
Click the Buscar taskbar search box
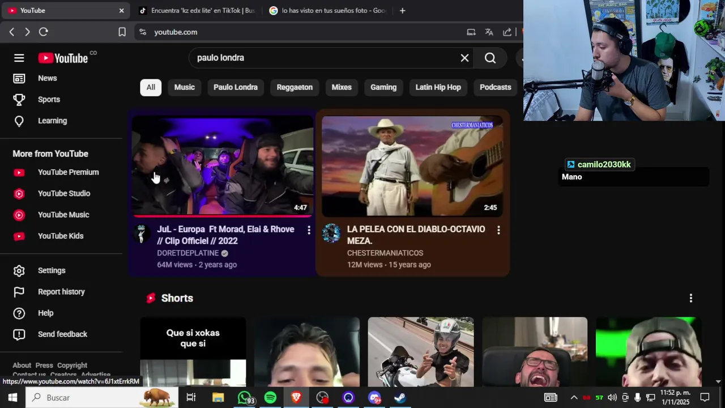click(x=102, y=398)
